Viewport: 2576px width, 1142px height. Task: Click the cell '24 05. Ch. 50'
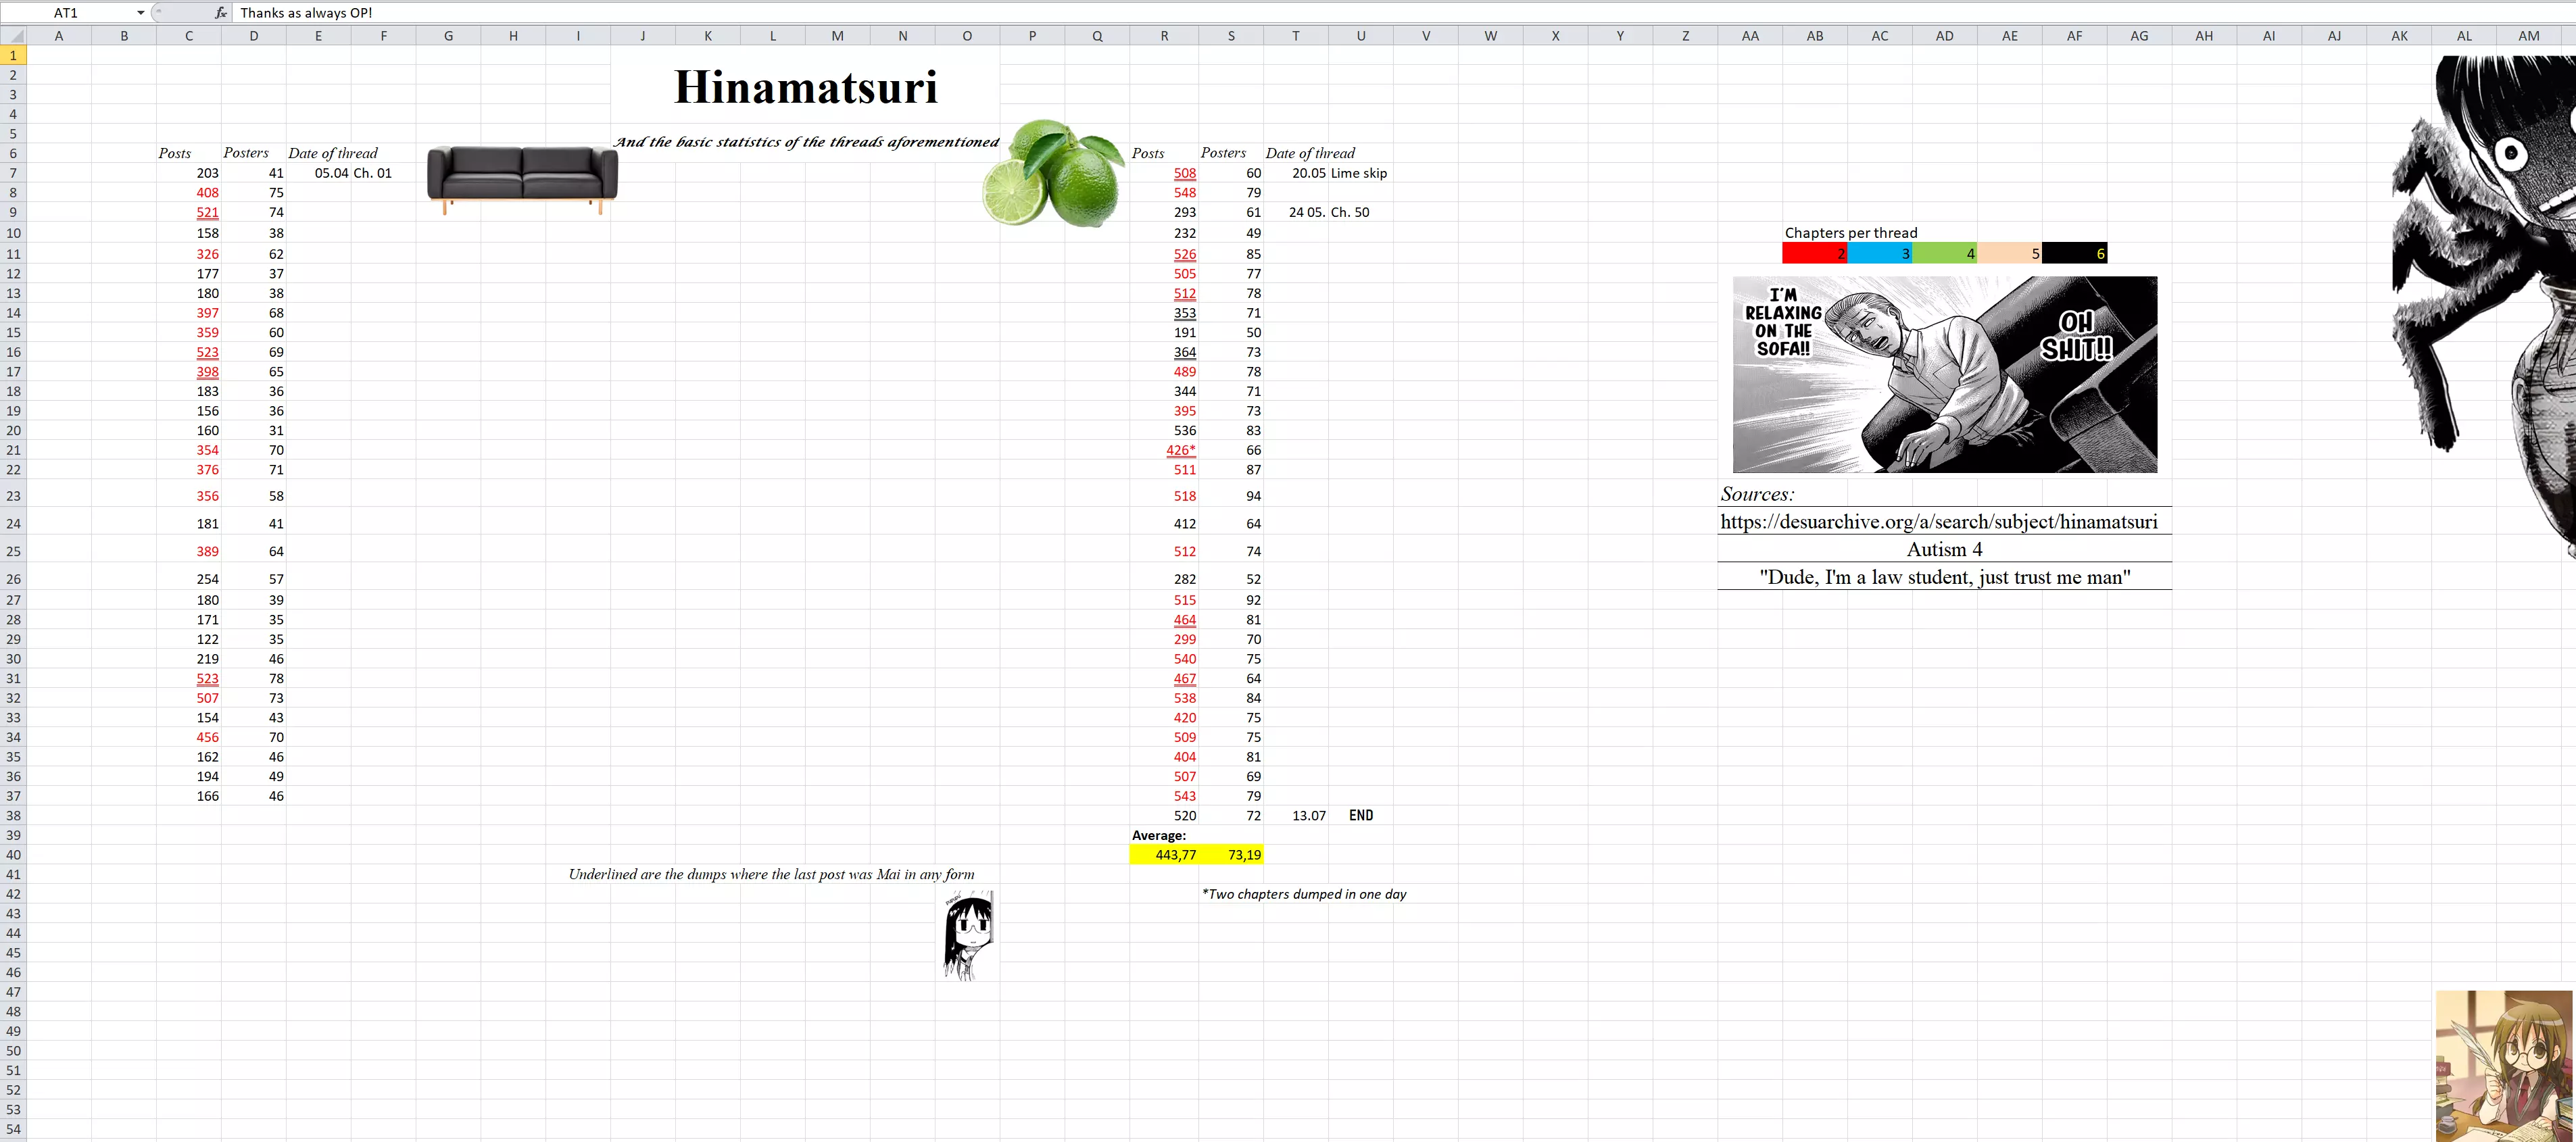coord(1329,212)
